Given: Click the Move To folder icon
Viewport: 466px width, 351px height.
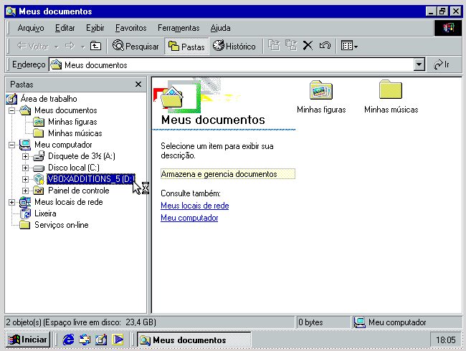Looking at the screenshot, I should click(x=274, y=46).
